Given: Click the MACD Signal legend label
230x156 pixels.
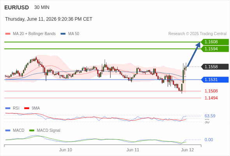Looking at the screenshot, I should [49, 131].
